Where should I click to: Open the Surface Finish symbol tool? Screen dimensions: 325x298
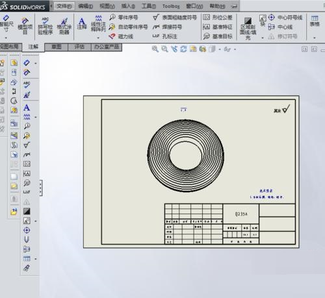[175, 18]
